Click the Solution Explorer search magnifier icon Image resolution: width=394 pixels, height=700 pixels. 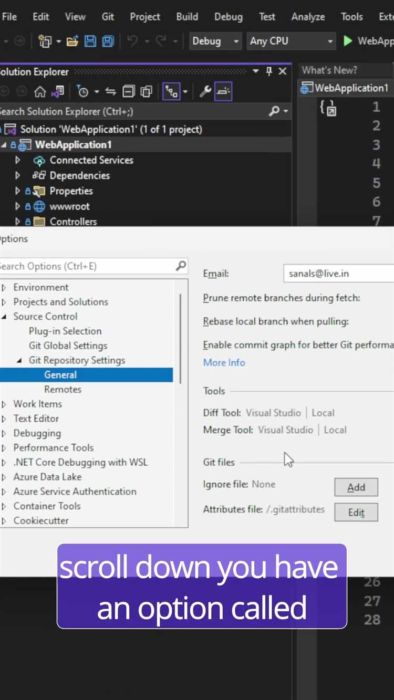[274, 111]
